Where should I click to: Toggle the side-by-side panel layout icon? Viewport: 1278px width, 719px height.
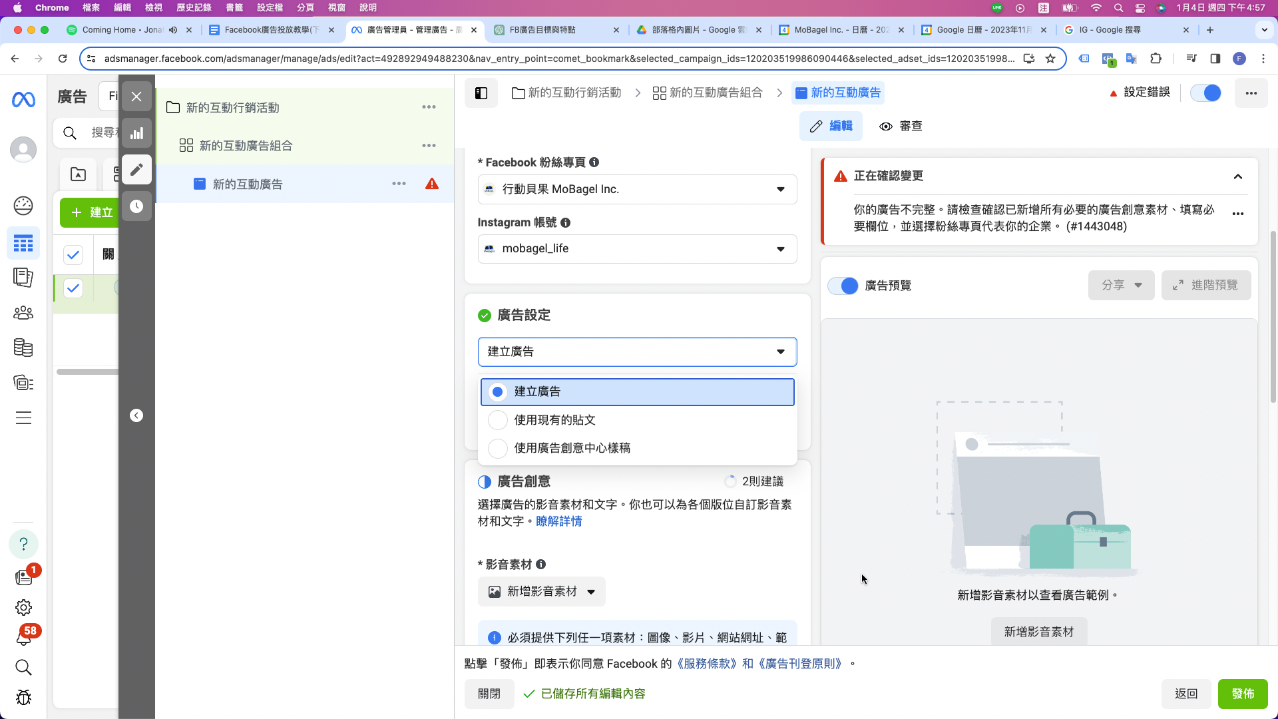[x=481, y=93]
